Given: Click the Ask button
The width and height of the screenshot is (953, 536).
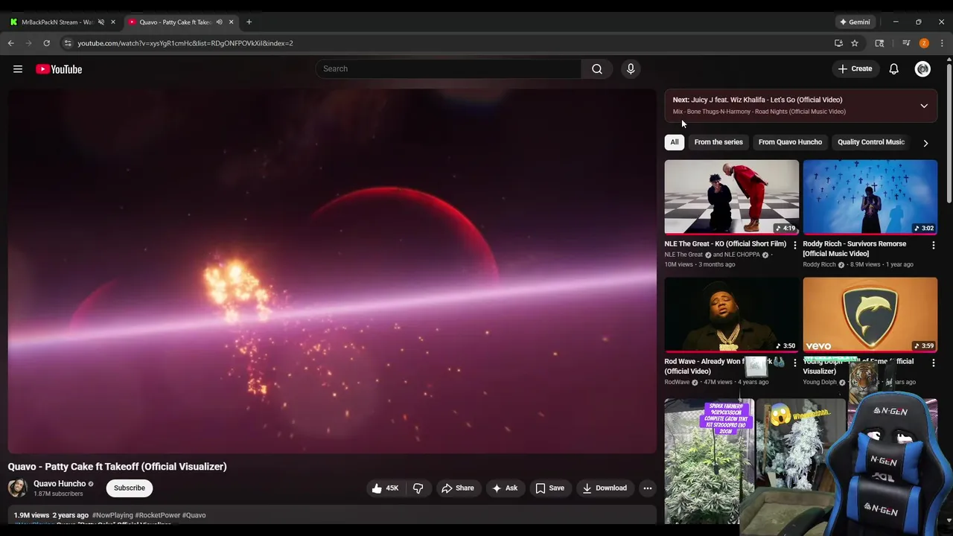Looking at the screenshot, I should click(505, 488).
